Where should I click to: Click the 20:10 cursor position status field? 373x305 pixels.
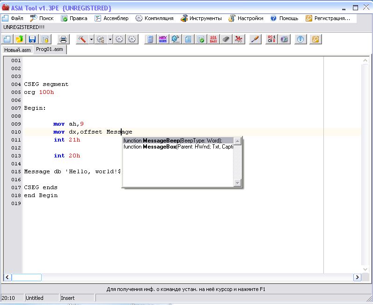coord(12,298)
